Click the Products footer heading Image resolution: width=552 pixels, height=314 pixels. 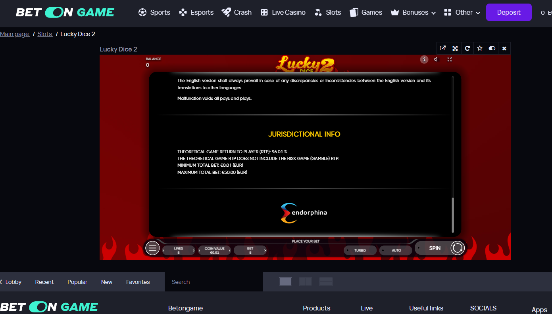[x=316, y=308]
